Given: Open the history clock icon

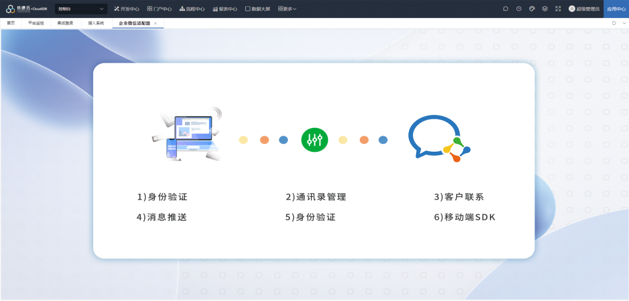Looking at the screenshot, I should [x=519, y=9].
